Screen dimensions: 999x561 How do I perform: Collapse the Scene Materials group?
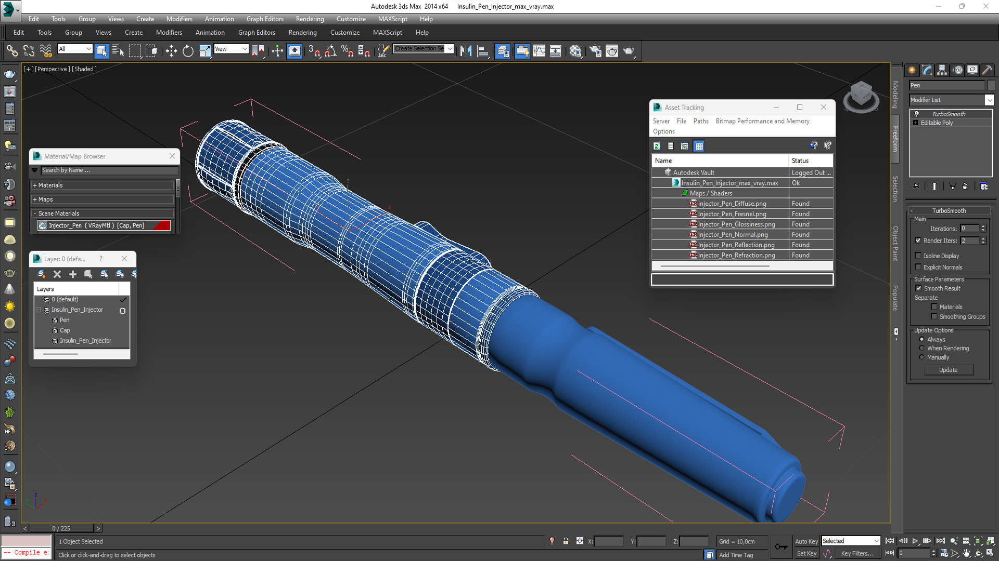coord(103,213)
